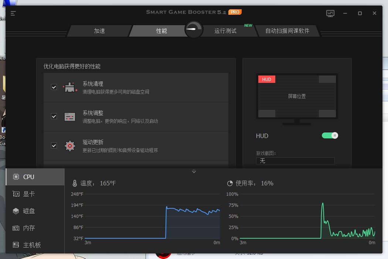Minimize the Smart Game Booster window
The height and width of the screenshot is (259, 388).
click(345, 13)
